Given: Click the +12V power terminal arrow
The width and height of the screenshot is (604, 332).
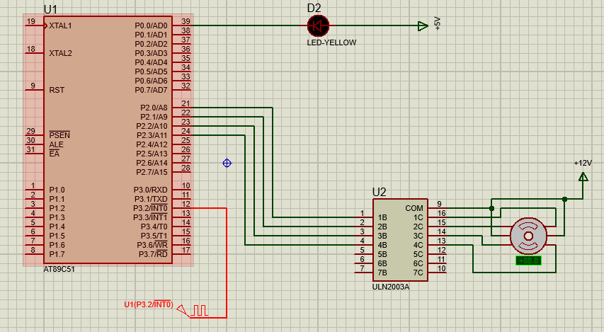Looking at the screenshot, I should coord(583,177).
